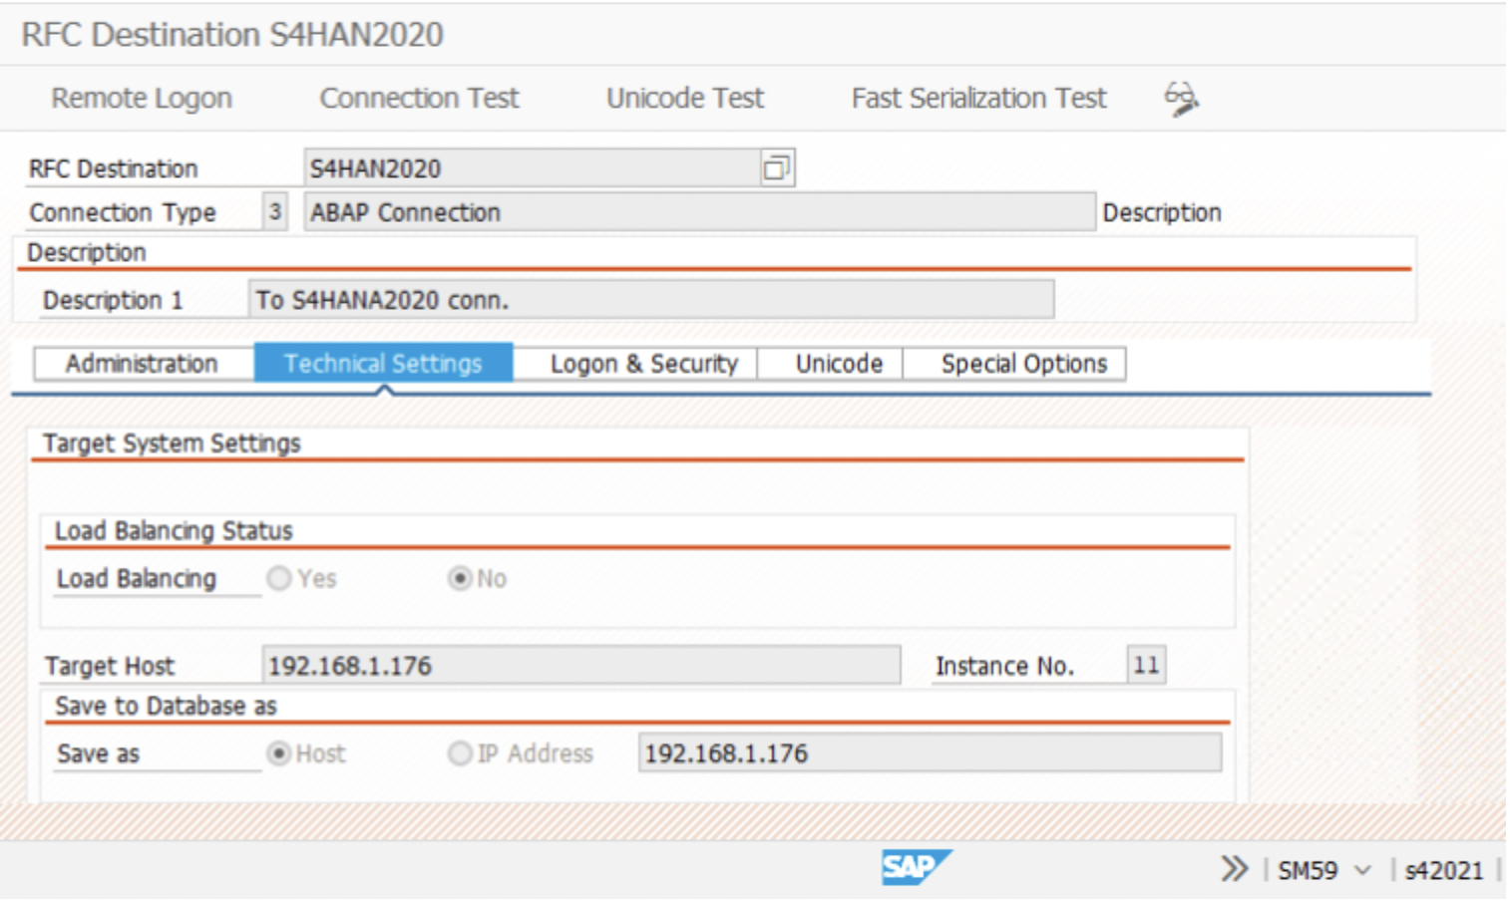1510x903 pixels.
Task: Click the SM59 transaction code text
Action: [x=1308, y=870]
